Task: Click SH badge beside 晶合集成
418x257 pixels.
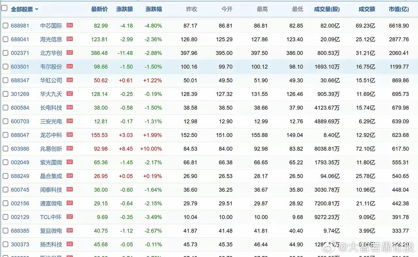Action: (x=70, y=176)
